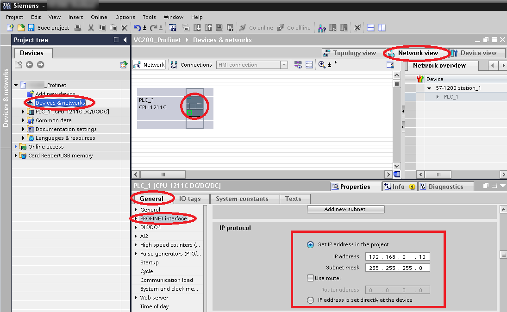Click the Cut scissors icon
The width and height of the screenshot is (507, 312).
pyautogui.click(x=91, y=28)
